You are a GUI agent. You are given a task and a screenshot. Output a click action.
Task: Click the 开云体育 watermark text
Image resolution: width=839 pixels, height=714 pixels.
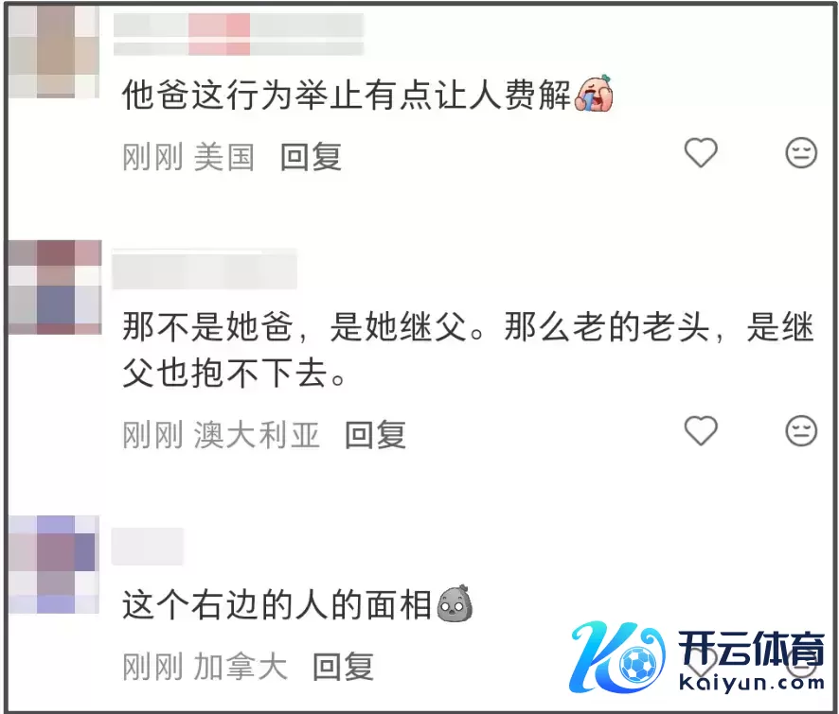tap(751, 649)
